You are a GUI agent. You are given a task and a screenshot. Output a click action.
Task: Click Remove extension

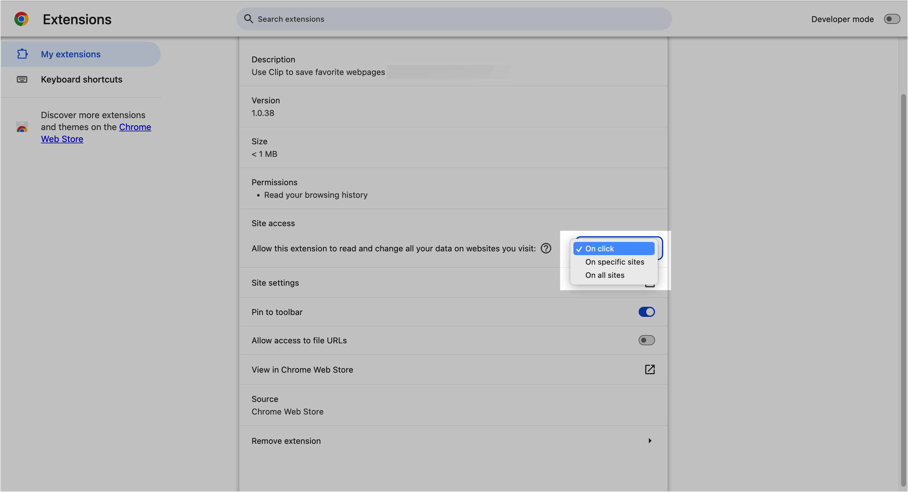tap(286, 441)
